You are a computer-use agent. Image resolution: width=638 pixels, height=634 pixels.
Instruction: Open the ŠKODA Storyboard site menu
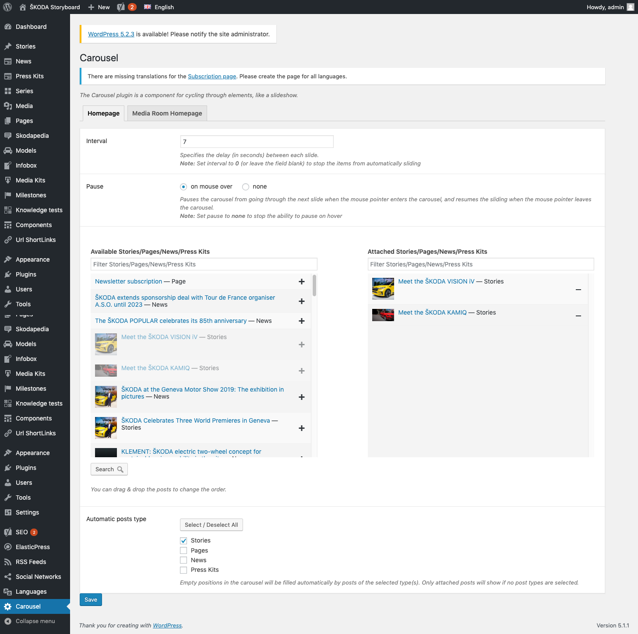[x=50, y=7]
